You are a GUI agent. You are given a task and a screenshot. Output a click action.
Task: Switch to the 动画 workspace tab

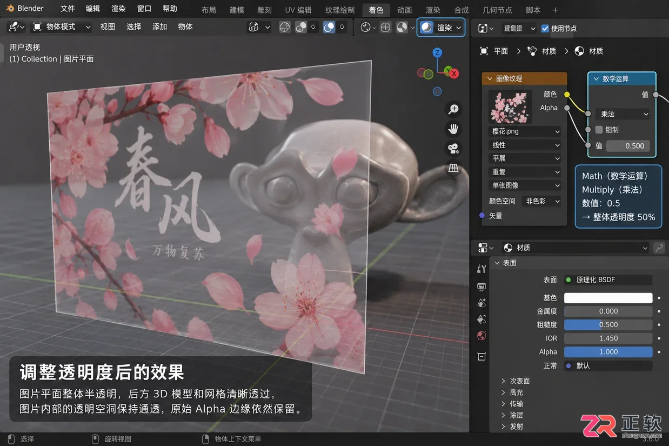pyautogui.click(x=404, y=10)
